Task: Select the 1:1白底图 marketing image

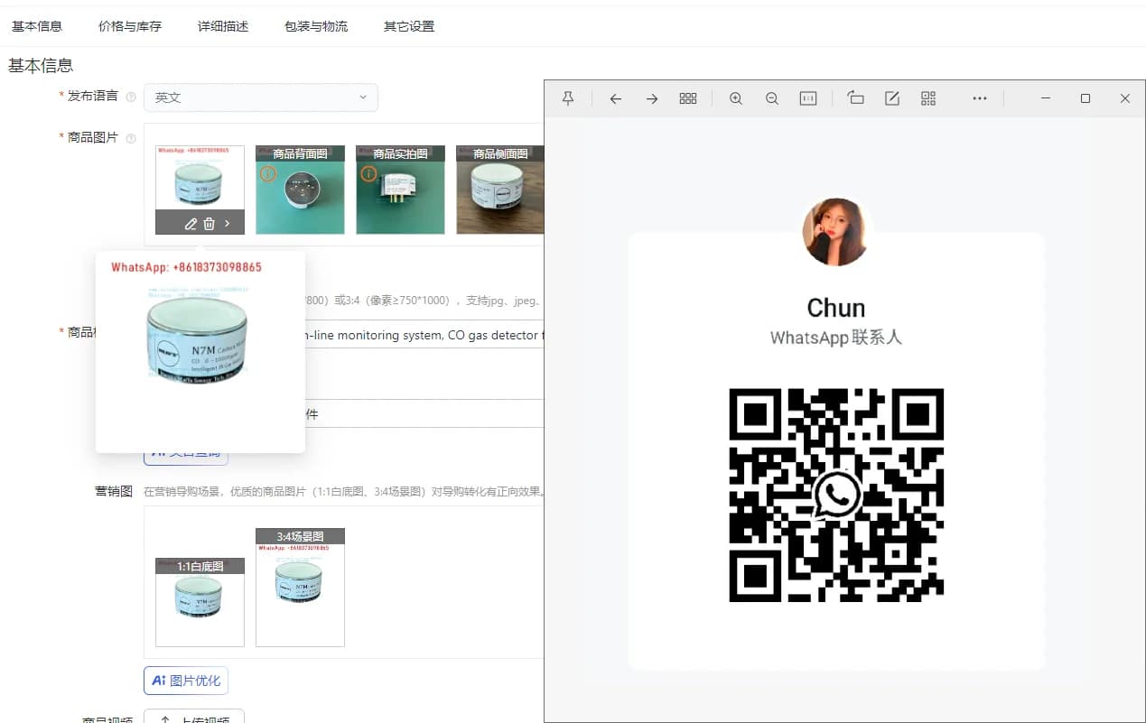Action: [x=200, y=602]
